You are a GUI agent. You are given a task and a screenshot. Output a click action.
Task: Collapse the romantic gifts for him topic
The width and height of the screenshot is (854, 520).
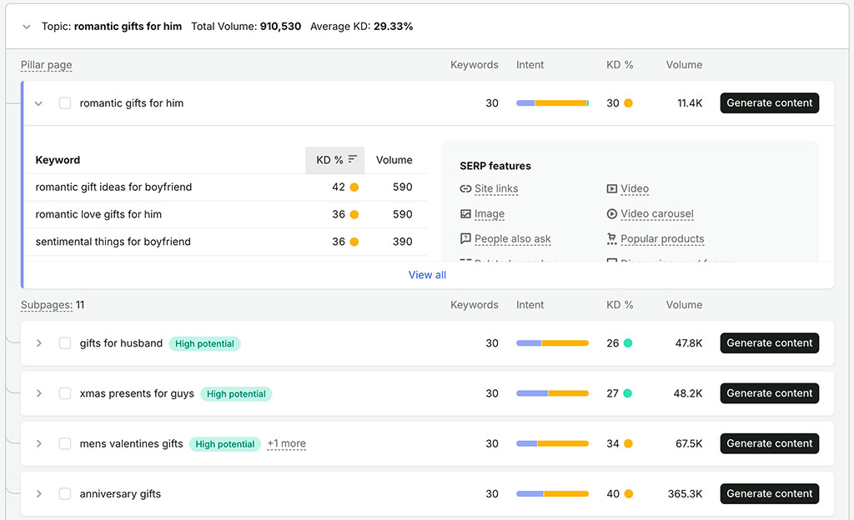coord(26,27)
